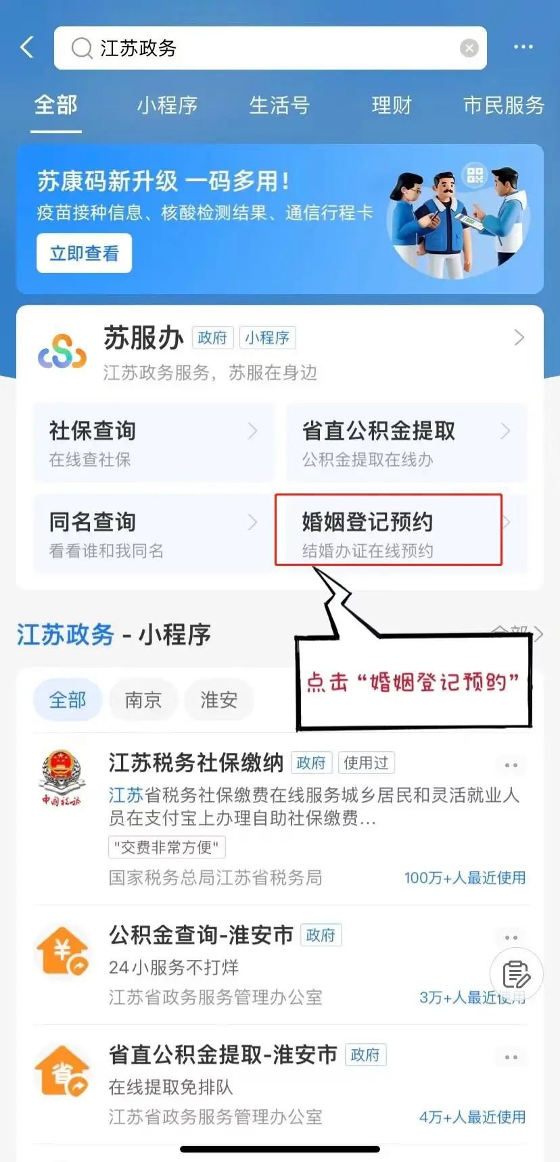Select the 全部 city filter chip
This screenshot has width=560, height=1162.
point(68,700)
